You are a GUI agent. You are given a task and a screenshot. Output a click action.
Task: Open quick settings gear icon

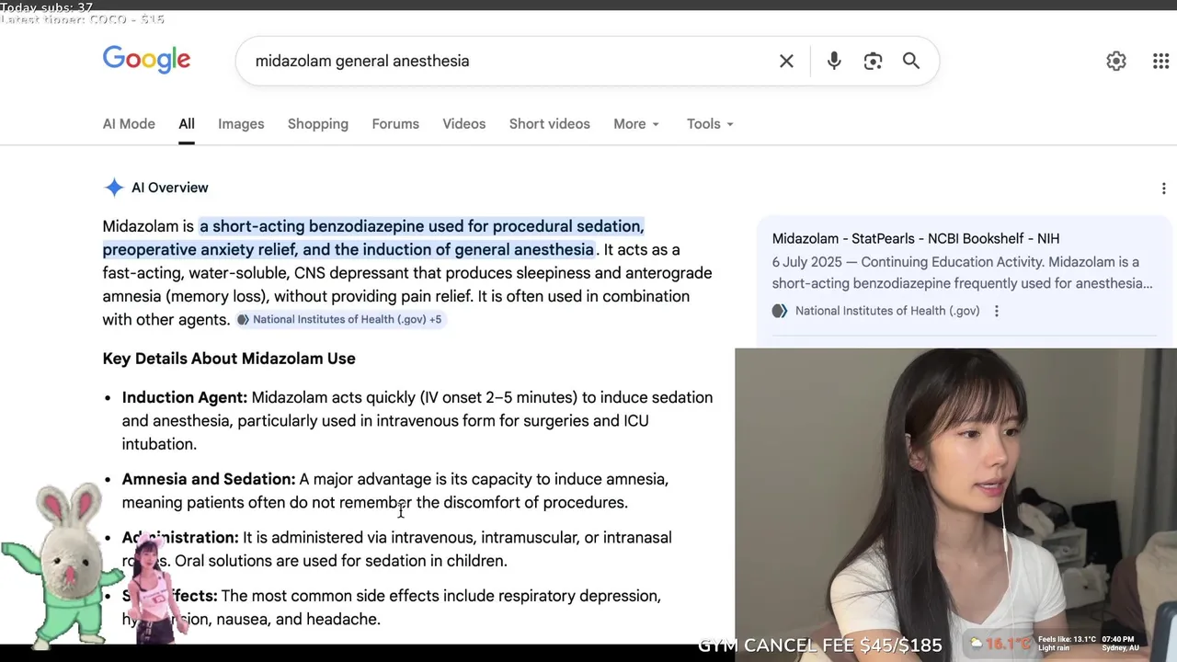point(1116,61)
